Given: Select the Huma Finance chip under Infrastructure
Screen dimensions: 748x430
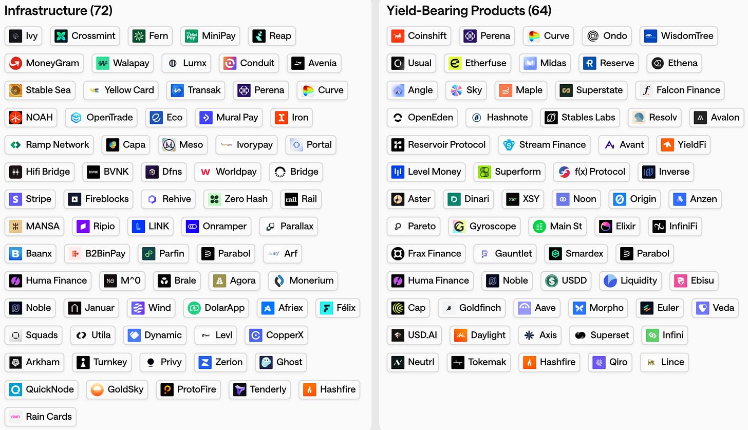Looking at the screenshot, I should 48,281.
